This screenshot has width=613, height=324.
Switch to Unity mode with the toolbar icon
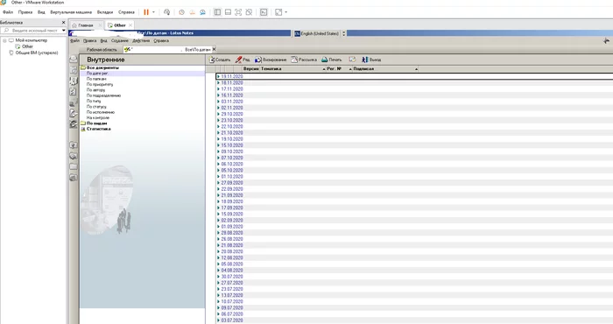pos(249,12)
